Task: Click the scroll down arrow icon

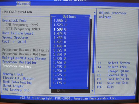Action: point(92,91)
